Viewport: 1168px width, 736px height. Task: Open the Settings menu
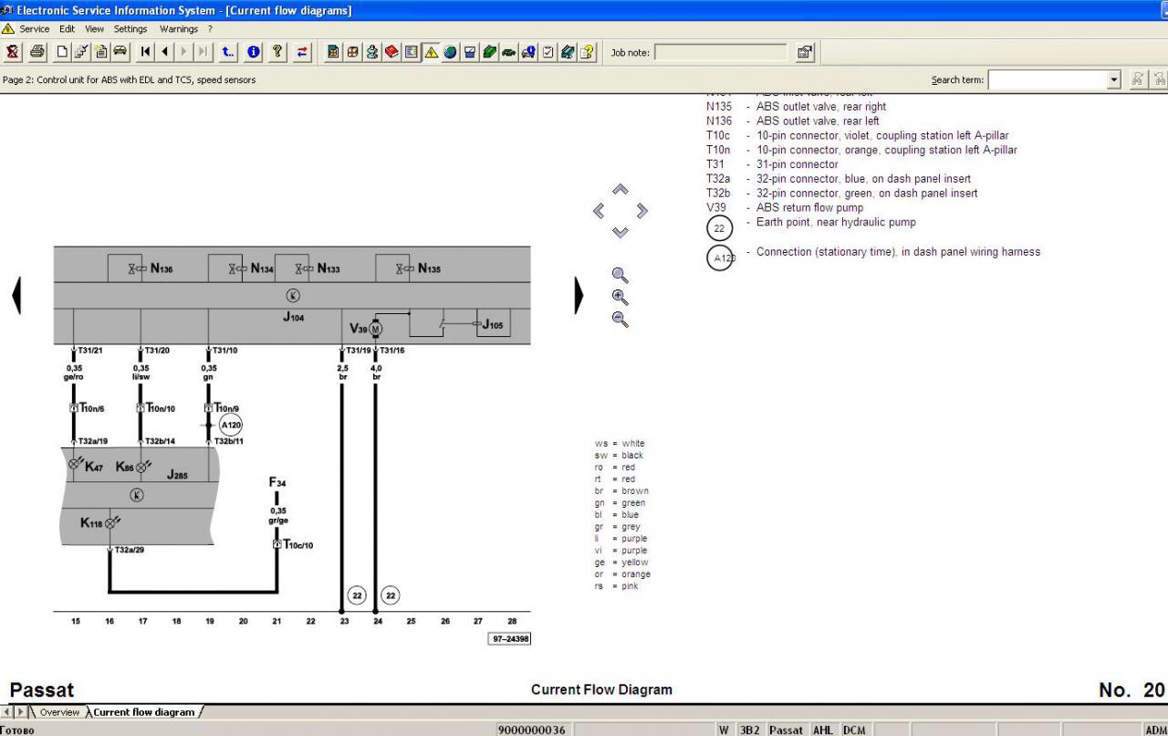(x=130, y=28)
